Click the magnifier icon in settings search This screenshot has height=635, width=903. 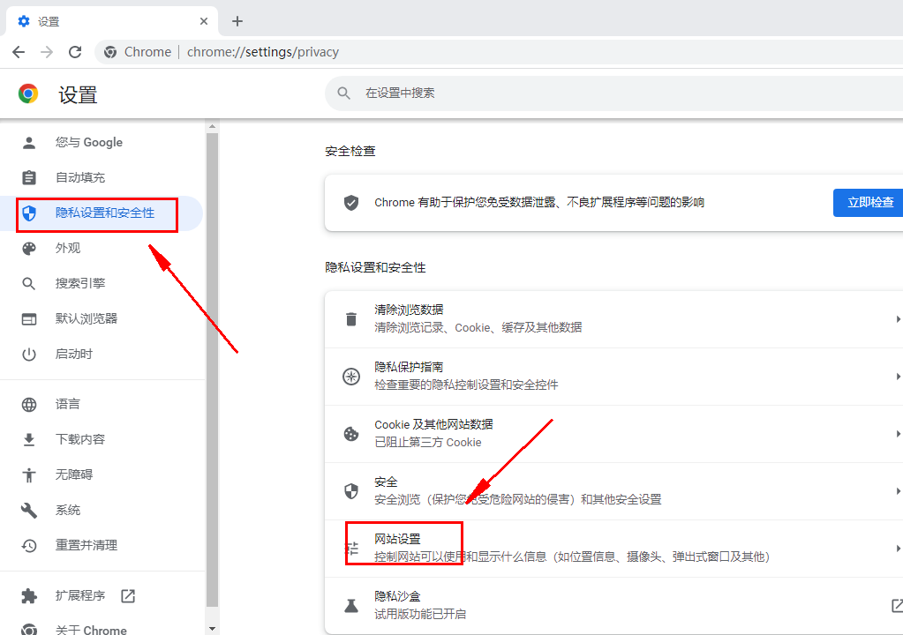click(x=343, y=93)
